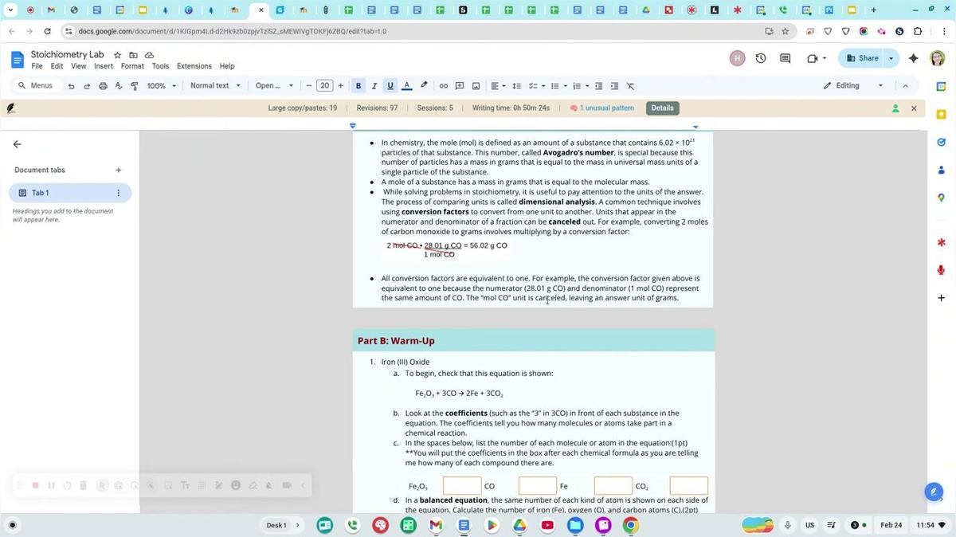Toggle underline formatting
Screen dimensions: 956x537
pyautogui.click(x=390, y=85)
